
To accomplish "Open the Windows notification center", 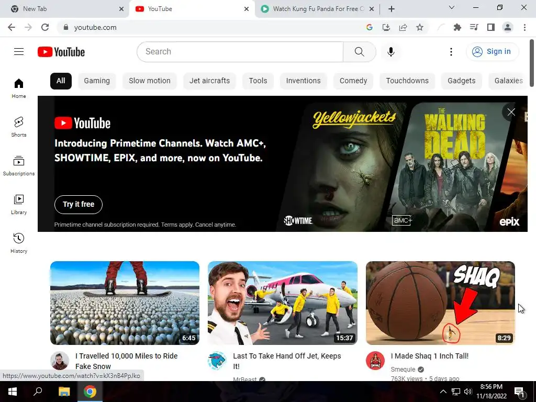I will 520,393.
